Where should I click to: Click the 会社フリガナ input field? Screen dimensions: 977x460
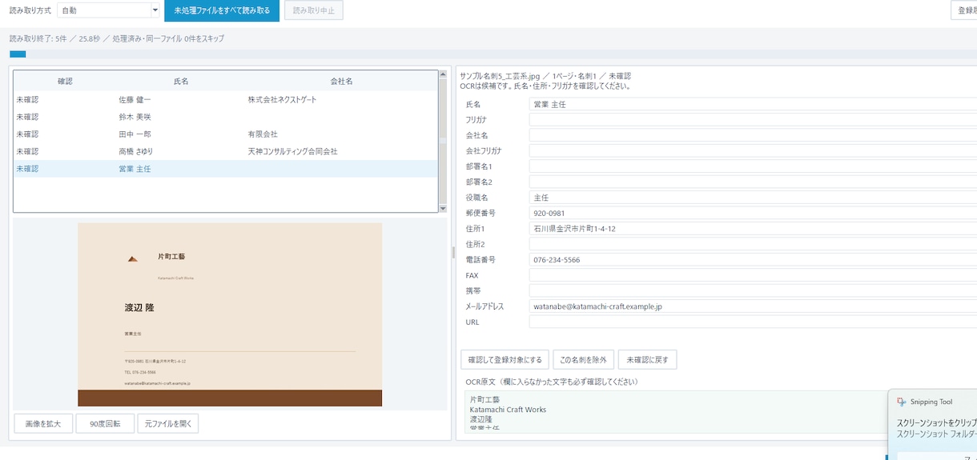[753, 151]
